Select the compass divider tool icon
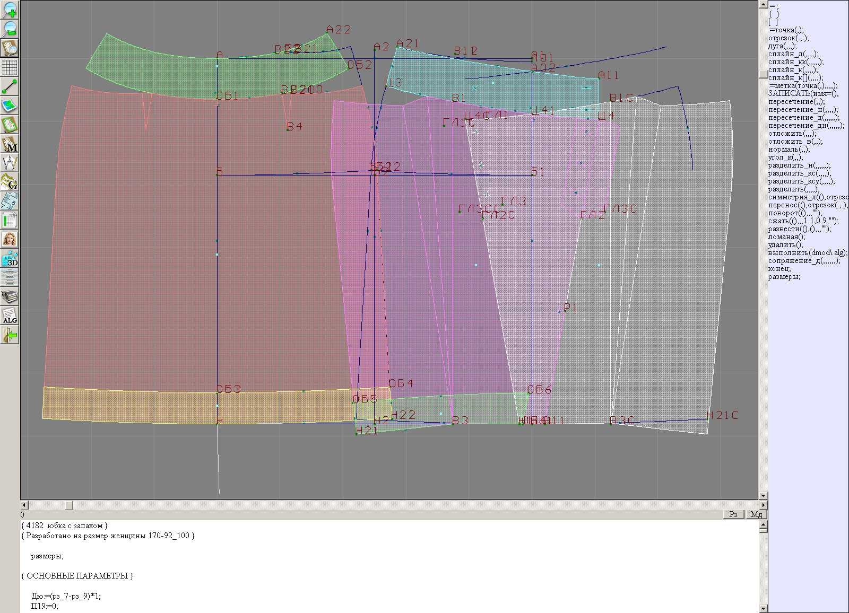 (10, 163)
